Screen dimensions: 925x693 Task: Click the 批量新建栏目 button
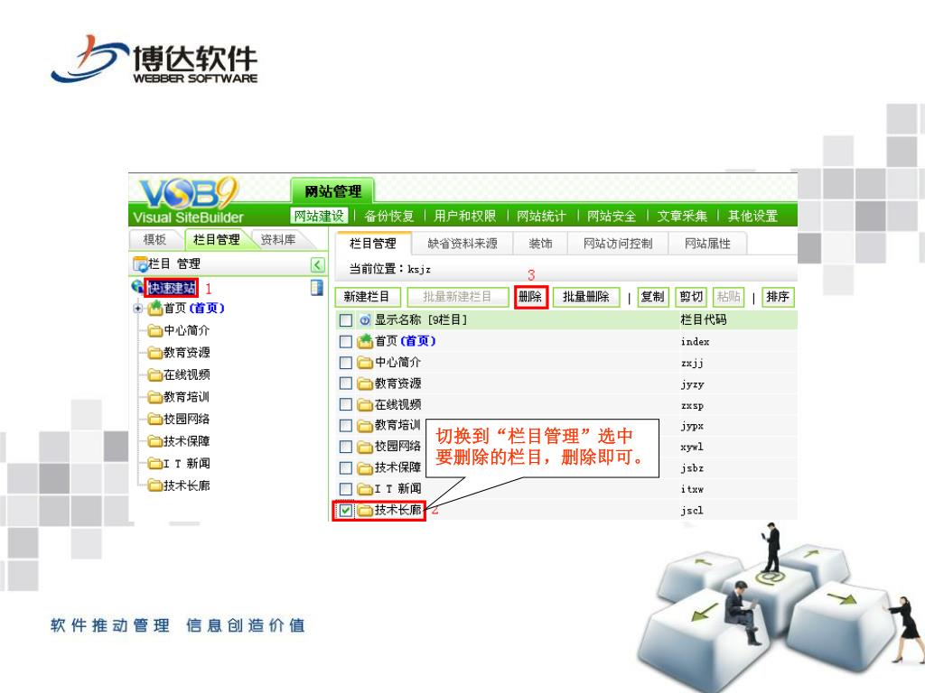click(457, 296)
